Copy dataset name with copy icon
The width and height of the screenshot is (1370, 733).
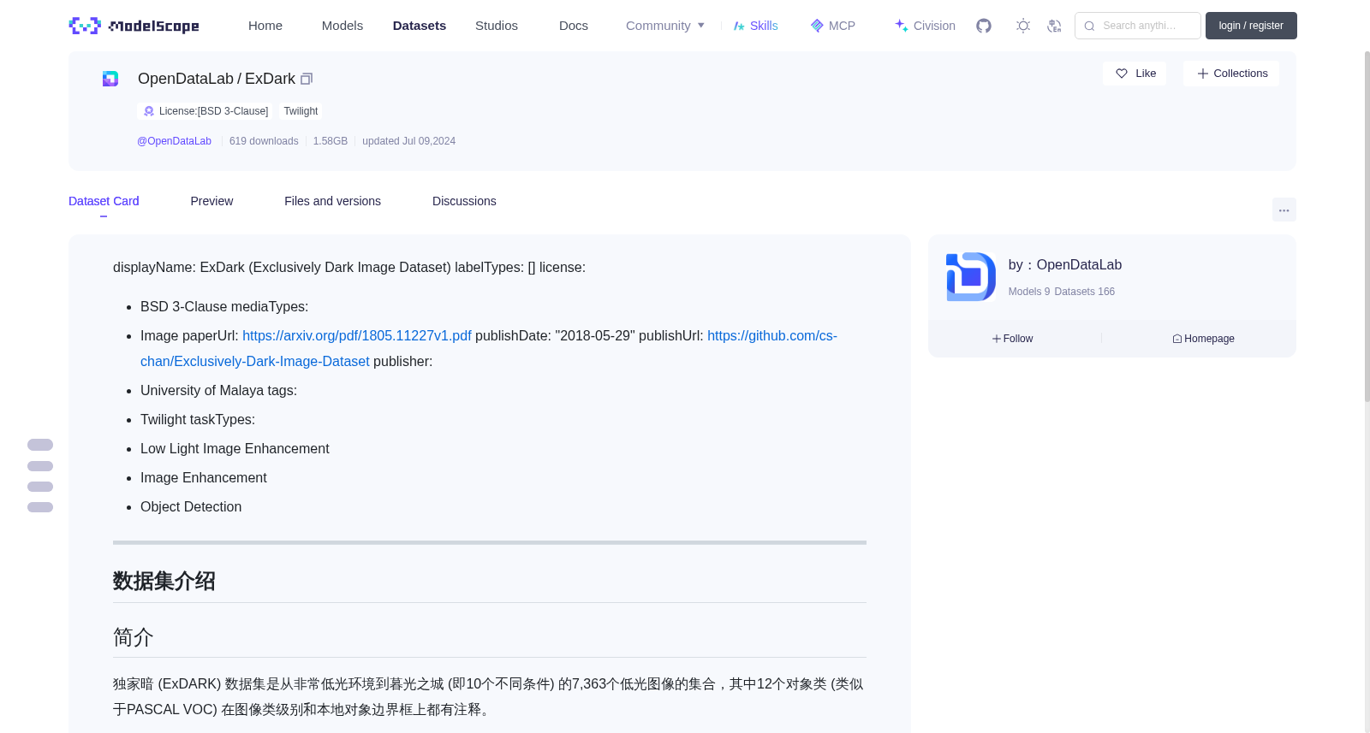click(x=307, y=79)
